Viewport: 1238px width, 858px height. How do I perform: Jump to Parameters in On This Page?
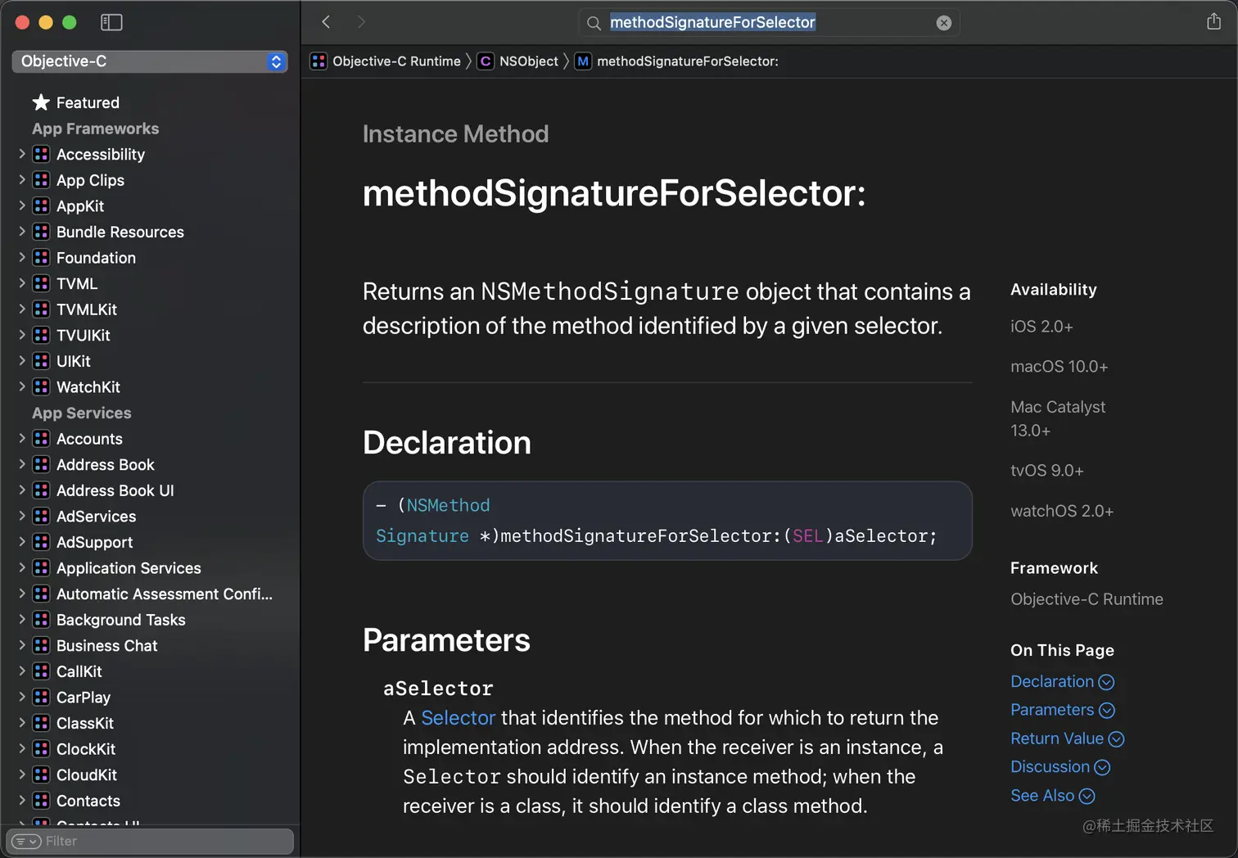click(x=1052, y=710)
